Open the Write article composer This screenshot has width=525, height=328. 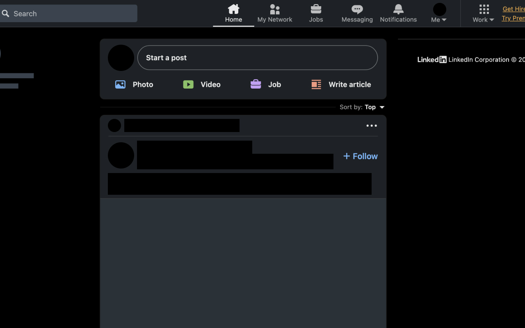coord(340,84)
